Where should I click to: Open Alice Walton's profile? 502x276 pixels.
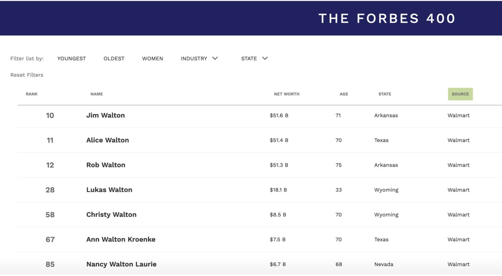point(108,140)
